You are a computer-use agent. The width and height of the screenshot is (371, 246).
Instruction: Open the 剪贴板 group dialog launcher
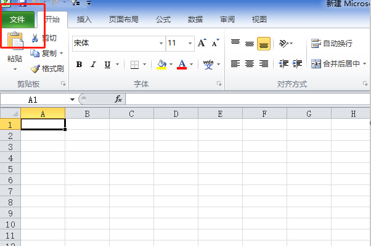(63, 84)
